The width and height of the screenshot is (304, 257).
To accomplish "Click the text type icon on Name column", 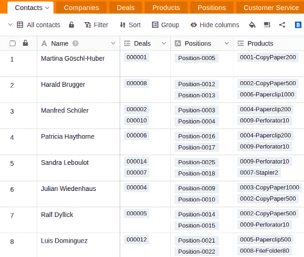I will point(44,43).
